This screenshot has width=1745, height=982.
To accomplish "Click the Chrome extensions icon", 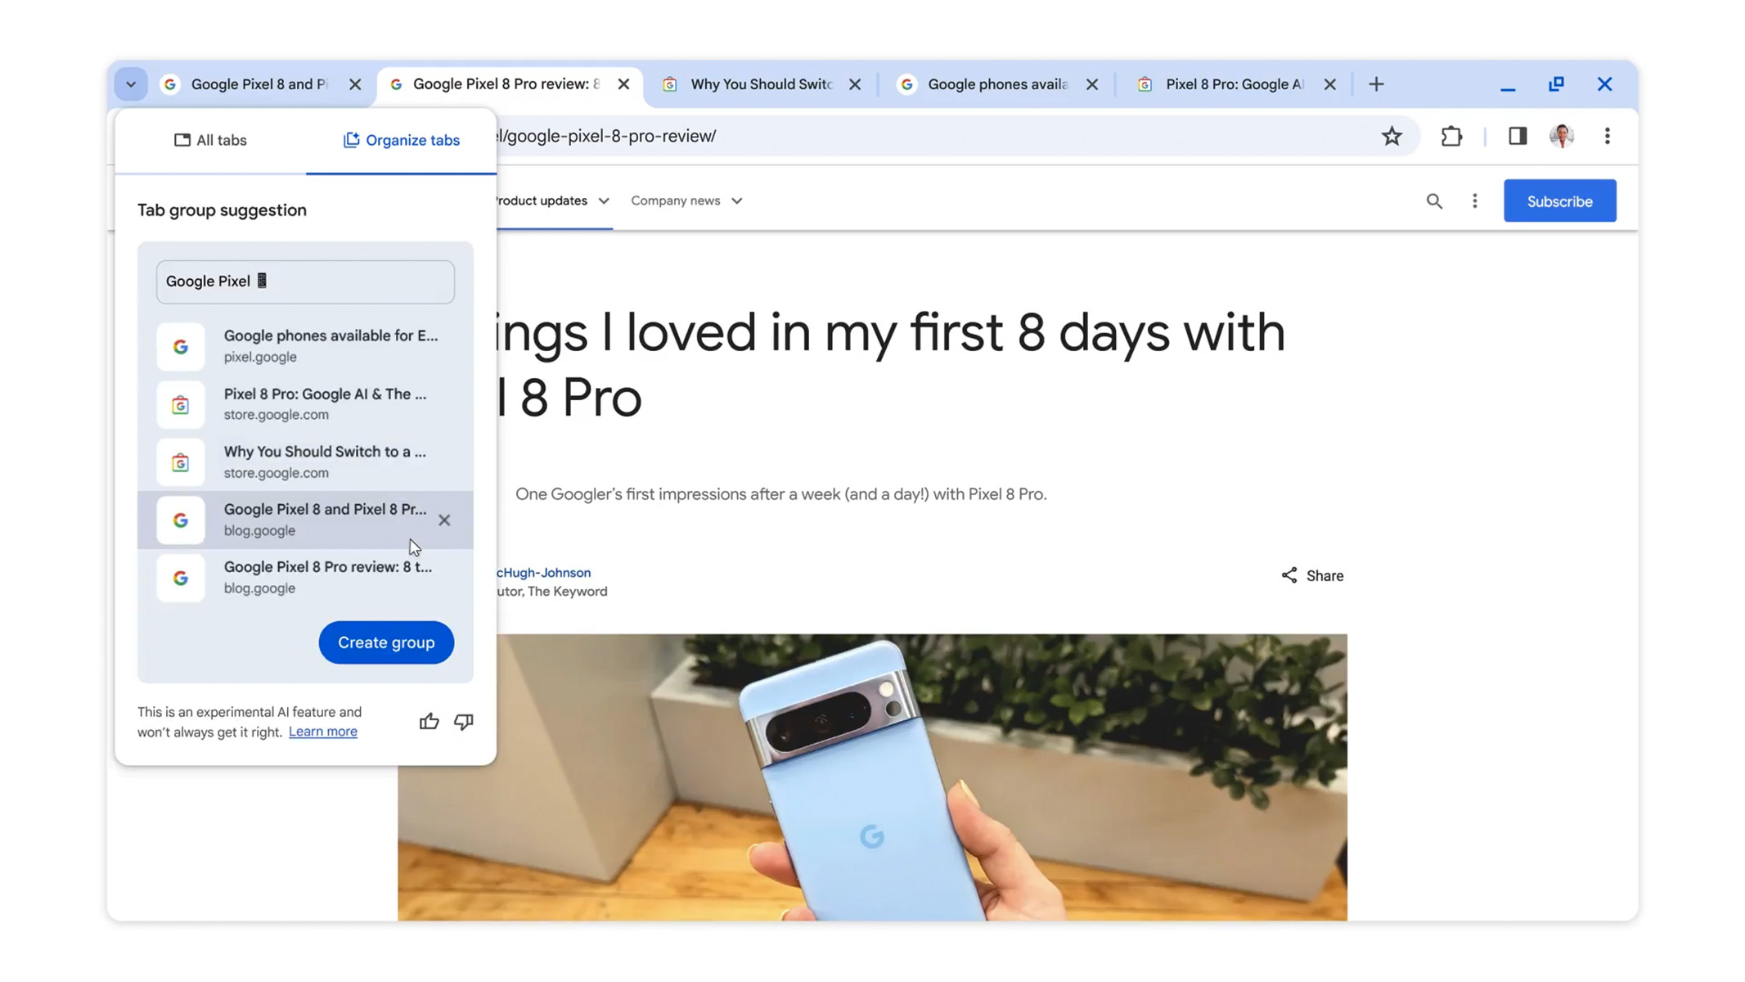I will pos(1451,136).
